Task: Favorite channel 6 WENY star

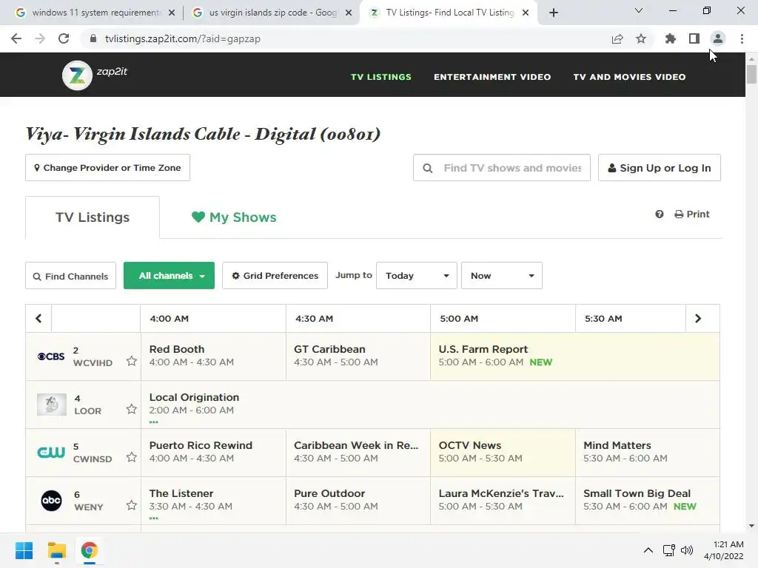Action: click(x=132, y=505)
